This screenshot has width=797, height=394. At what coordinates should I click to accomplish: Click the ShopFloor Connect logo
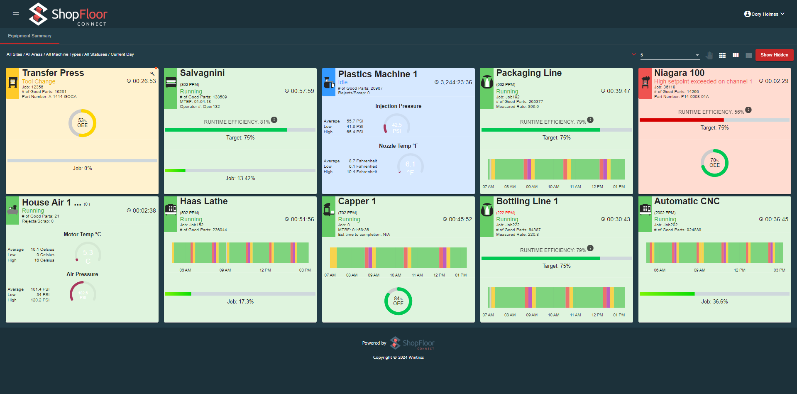click(x=68, y=15)
